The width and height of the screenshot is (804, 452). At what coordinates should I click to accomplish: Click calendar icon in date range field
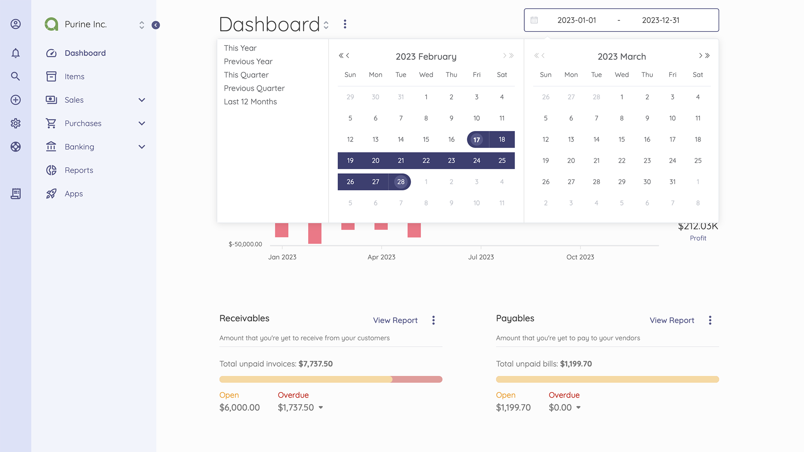click(534, 20)
